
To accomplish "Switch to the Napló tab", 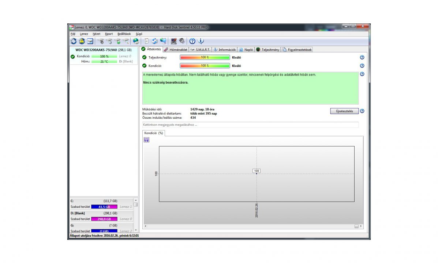I will click(246, 50).
